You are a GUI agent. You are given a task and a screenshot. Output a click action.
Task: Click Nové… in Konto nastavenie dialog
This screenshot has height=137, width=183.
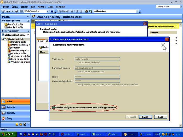[x=44, y=47]
